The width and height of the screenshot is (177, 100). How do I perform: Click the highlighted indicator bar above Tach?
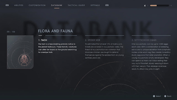tap(40, 36)
